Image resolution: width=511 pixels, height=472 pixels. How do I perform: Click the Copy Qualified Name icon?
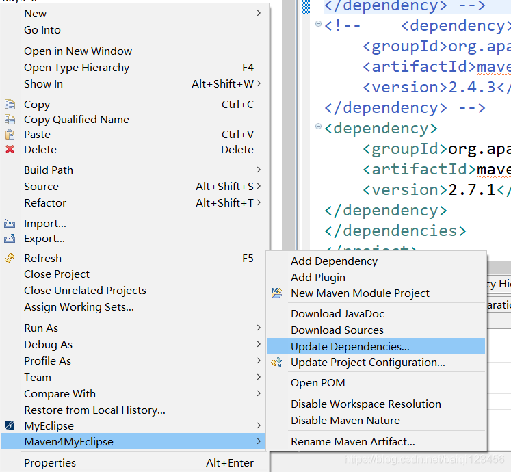pos(10,120)
